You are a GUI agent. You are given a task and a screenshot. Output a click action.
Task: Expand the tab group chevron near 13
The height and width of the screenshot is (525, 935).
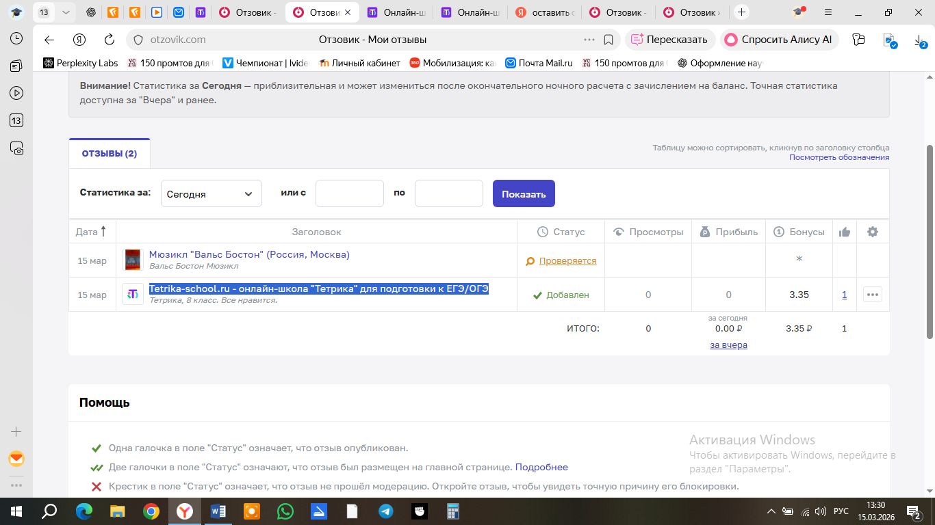pos(66,12)
